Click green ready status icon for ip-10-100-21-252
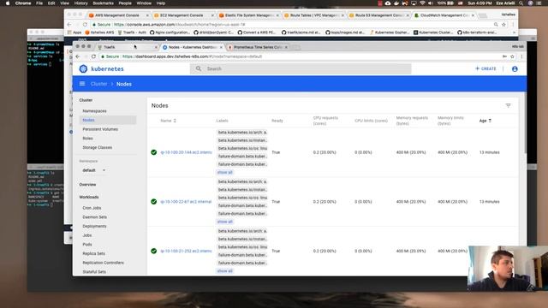This screenshot has width=548, height=308. click(x=154, y=251)
